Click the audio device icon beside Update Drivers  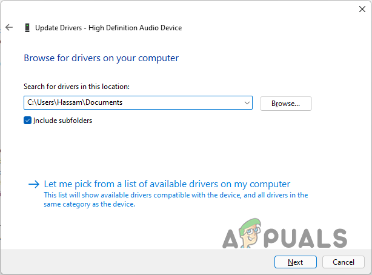(x=27, y=28)
